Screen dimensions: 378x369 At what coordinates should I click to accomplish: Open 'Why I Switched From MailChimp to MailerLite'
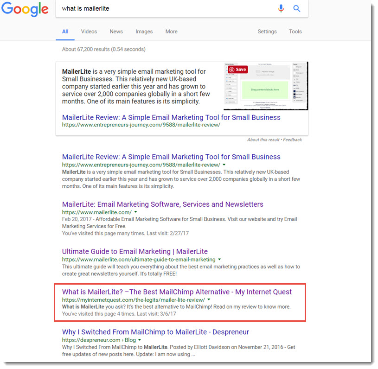click(155, 332)
